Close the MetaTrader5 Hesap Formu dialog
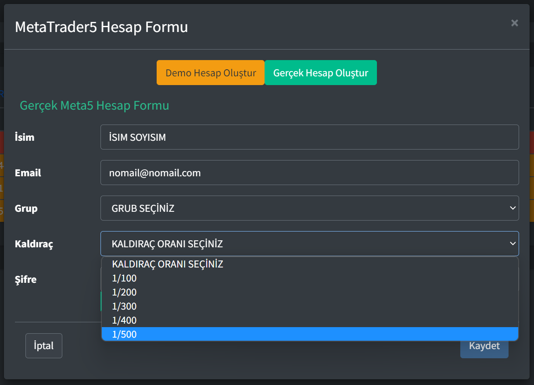 coord(514,23)
